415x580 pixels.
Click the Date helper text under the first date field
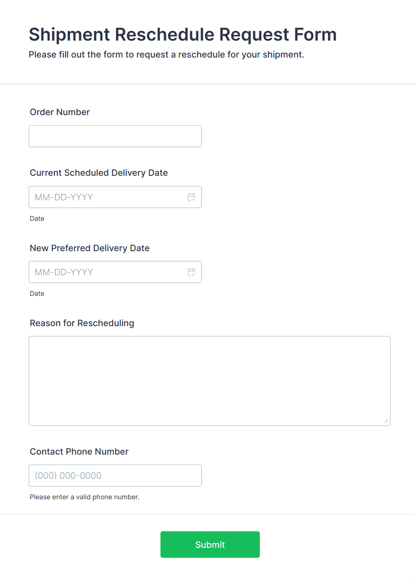coord(37,219)
